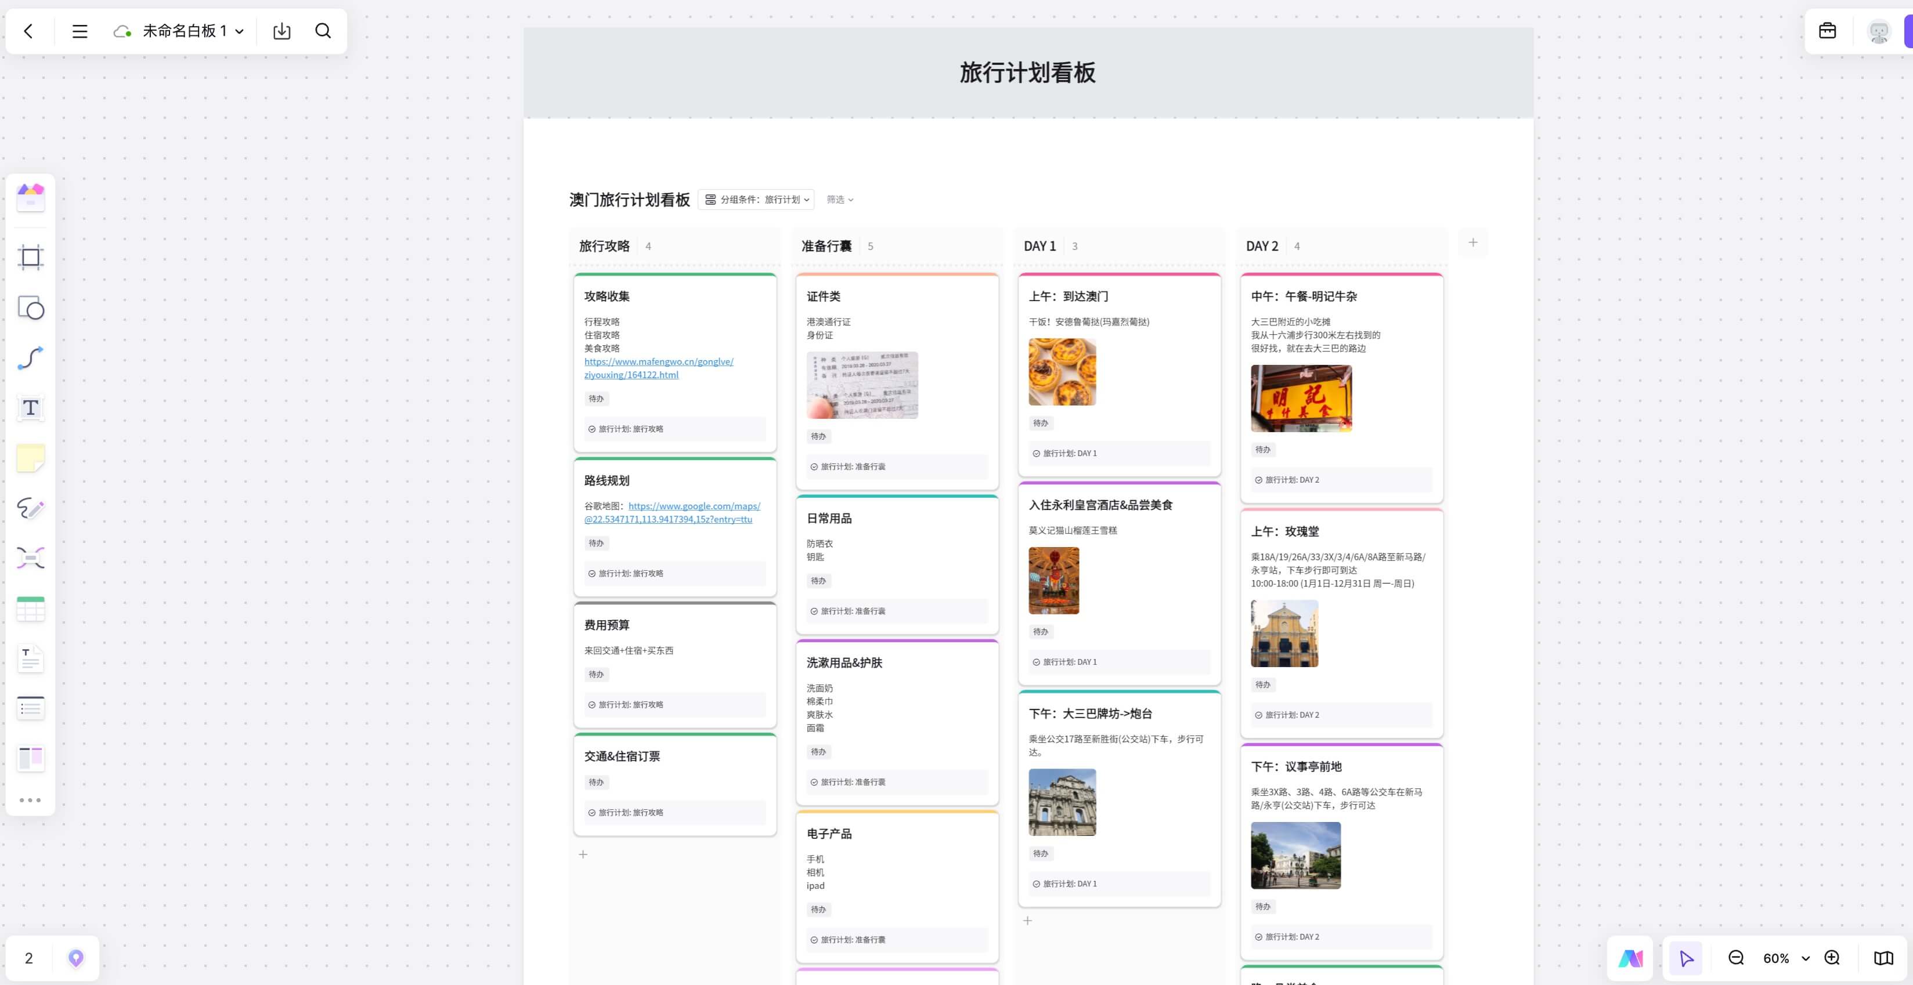Select the yellow Sticky Note tool
1913x985 pixels.
pos(30,458)
